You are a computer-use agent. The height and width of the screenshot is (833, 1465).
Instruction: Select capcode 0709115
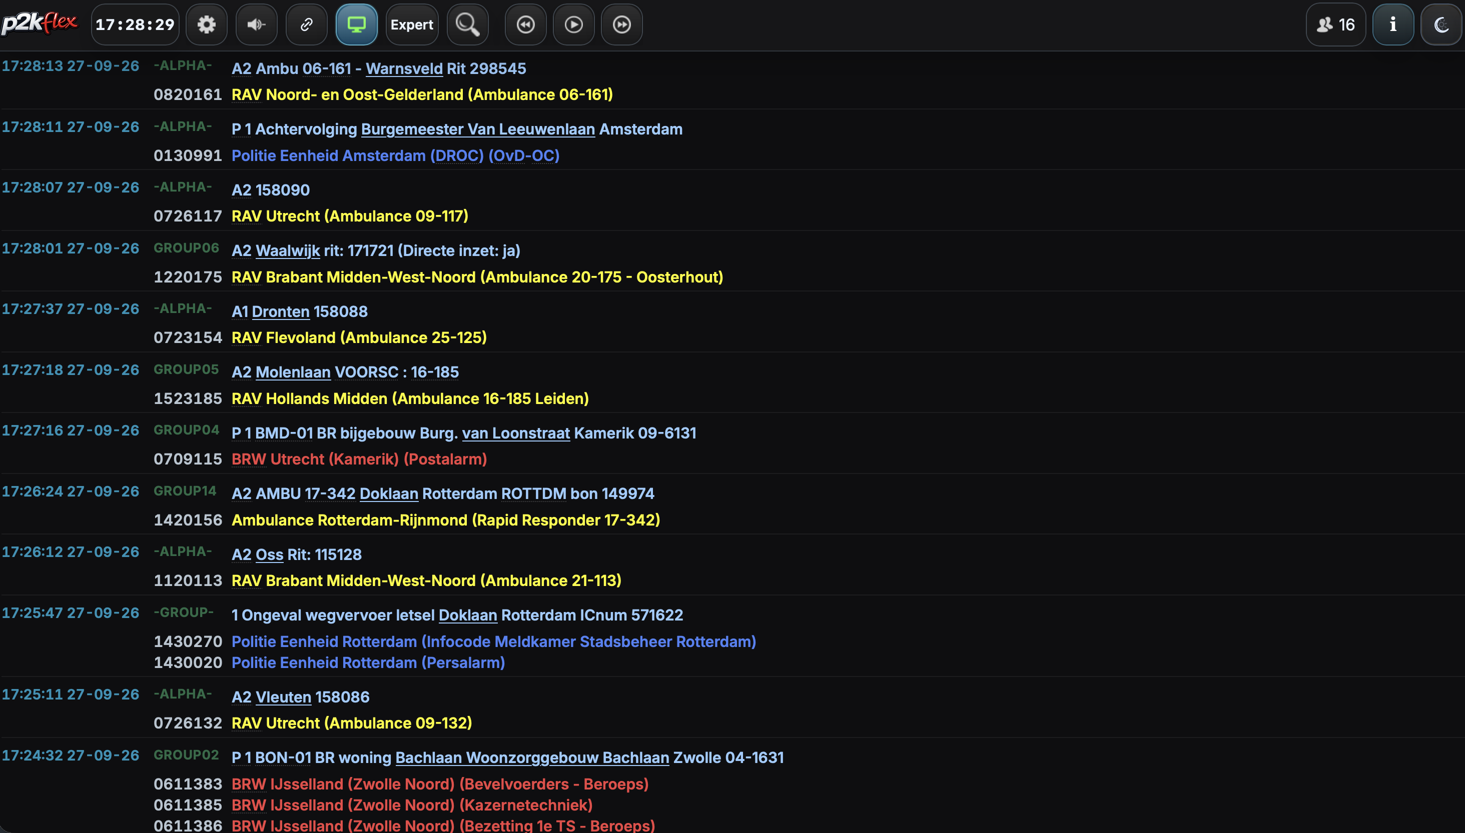coord(188,459)
